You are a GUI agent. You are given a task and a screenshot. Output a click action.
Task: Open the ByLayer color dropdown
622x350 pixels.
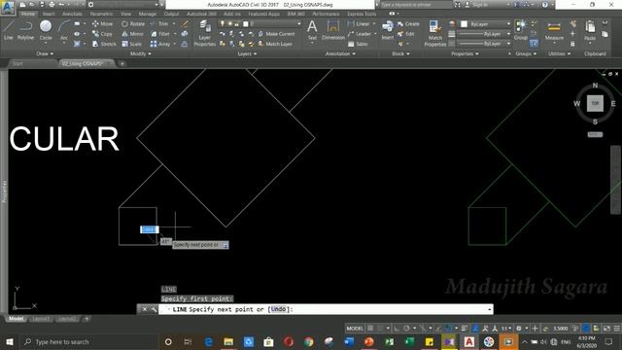[x=508, y=24]
